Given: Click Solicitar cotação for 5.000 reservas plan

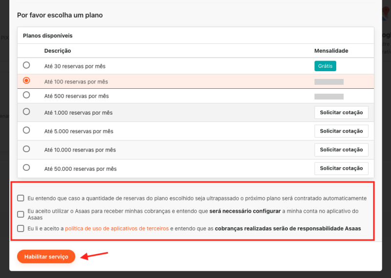Looking at the screenshot, I should (x=341, y=131).
